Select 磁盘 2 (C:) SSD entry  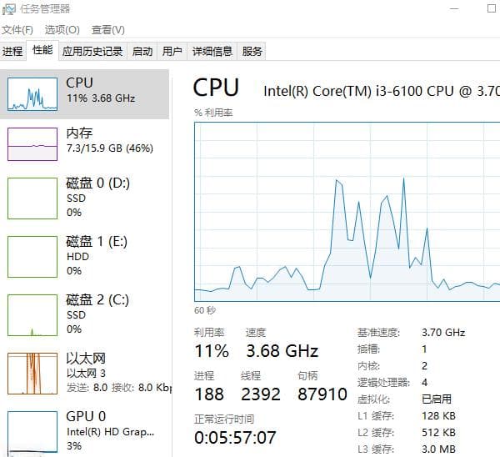(85, 315)
